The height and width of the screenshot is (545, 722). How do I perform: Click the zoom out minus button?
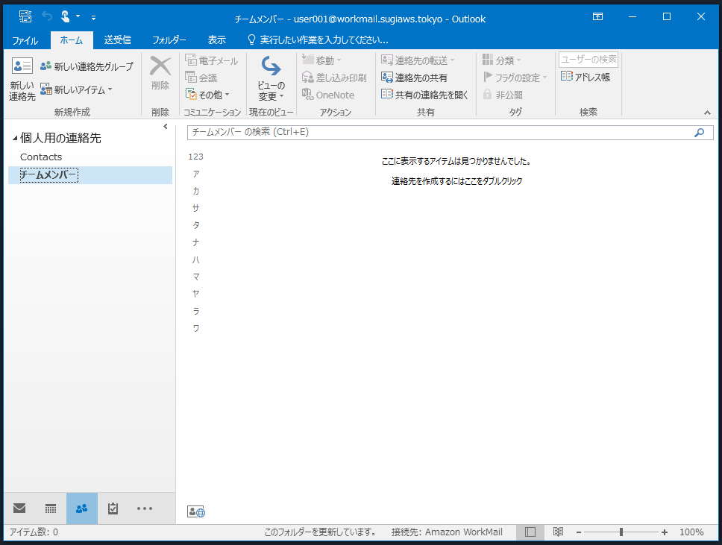click(x=579, y=532)
